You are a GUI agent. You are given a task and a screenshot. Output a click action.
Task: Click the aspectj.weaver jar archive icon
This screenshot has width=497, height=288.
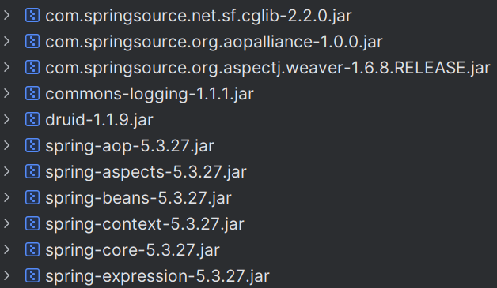tap(32, 68)
